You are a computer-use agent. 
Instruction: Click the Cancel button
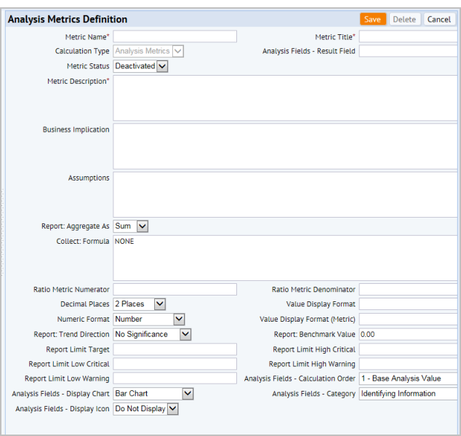coord(439,19)
